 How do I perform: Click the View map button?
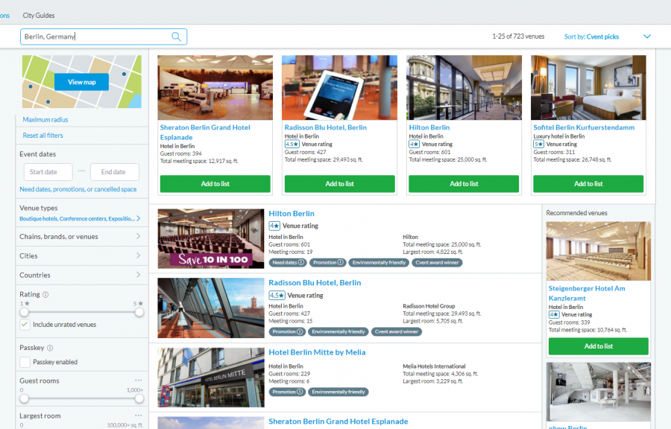(81, 82)
